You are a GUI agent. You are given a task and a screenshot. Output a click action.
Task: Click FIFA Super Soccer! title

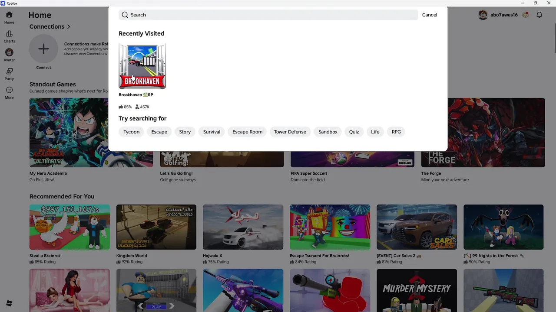pos(309,173)
